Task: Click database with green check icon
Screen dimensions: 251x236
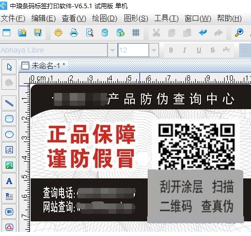Action: click(120, 33)
